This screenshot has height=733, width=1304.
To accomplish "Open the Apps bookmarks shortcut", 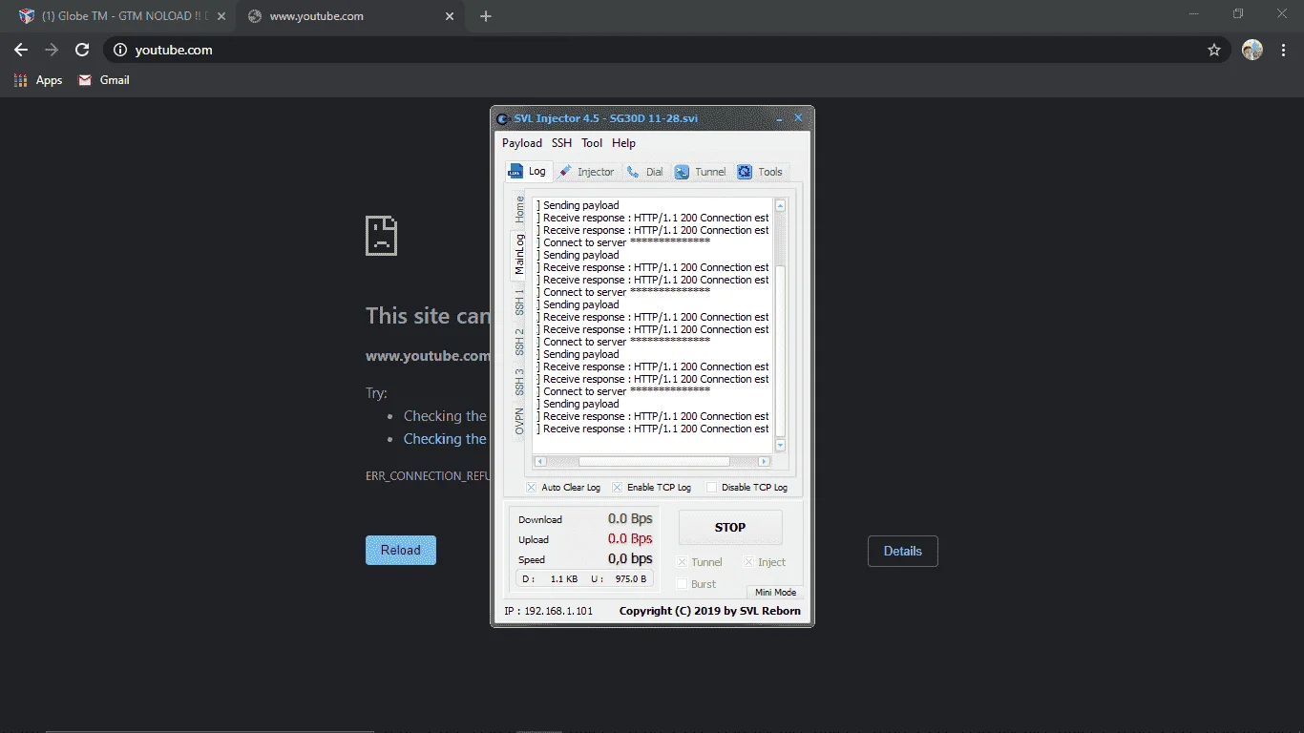I will (x=38, y=80).
